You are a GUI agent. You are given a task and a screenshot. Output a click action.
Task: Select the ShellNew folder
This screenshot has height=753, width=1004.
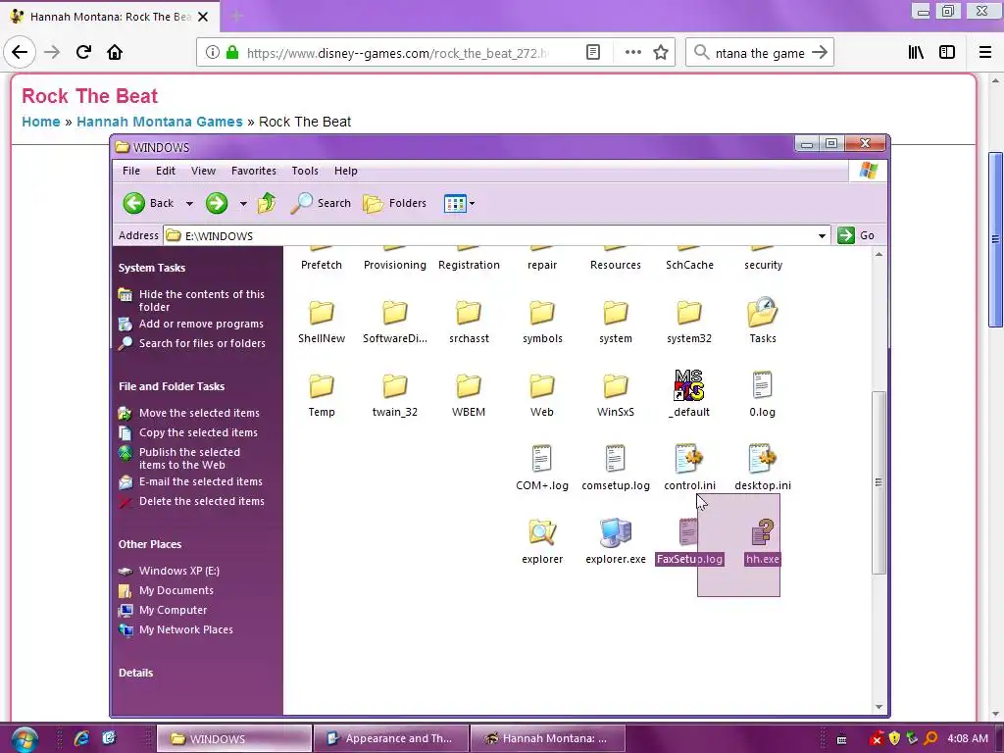pyautogui.click(x=322, y=322)
